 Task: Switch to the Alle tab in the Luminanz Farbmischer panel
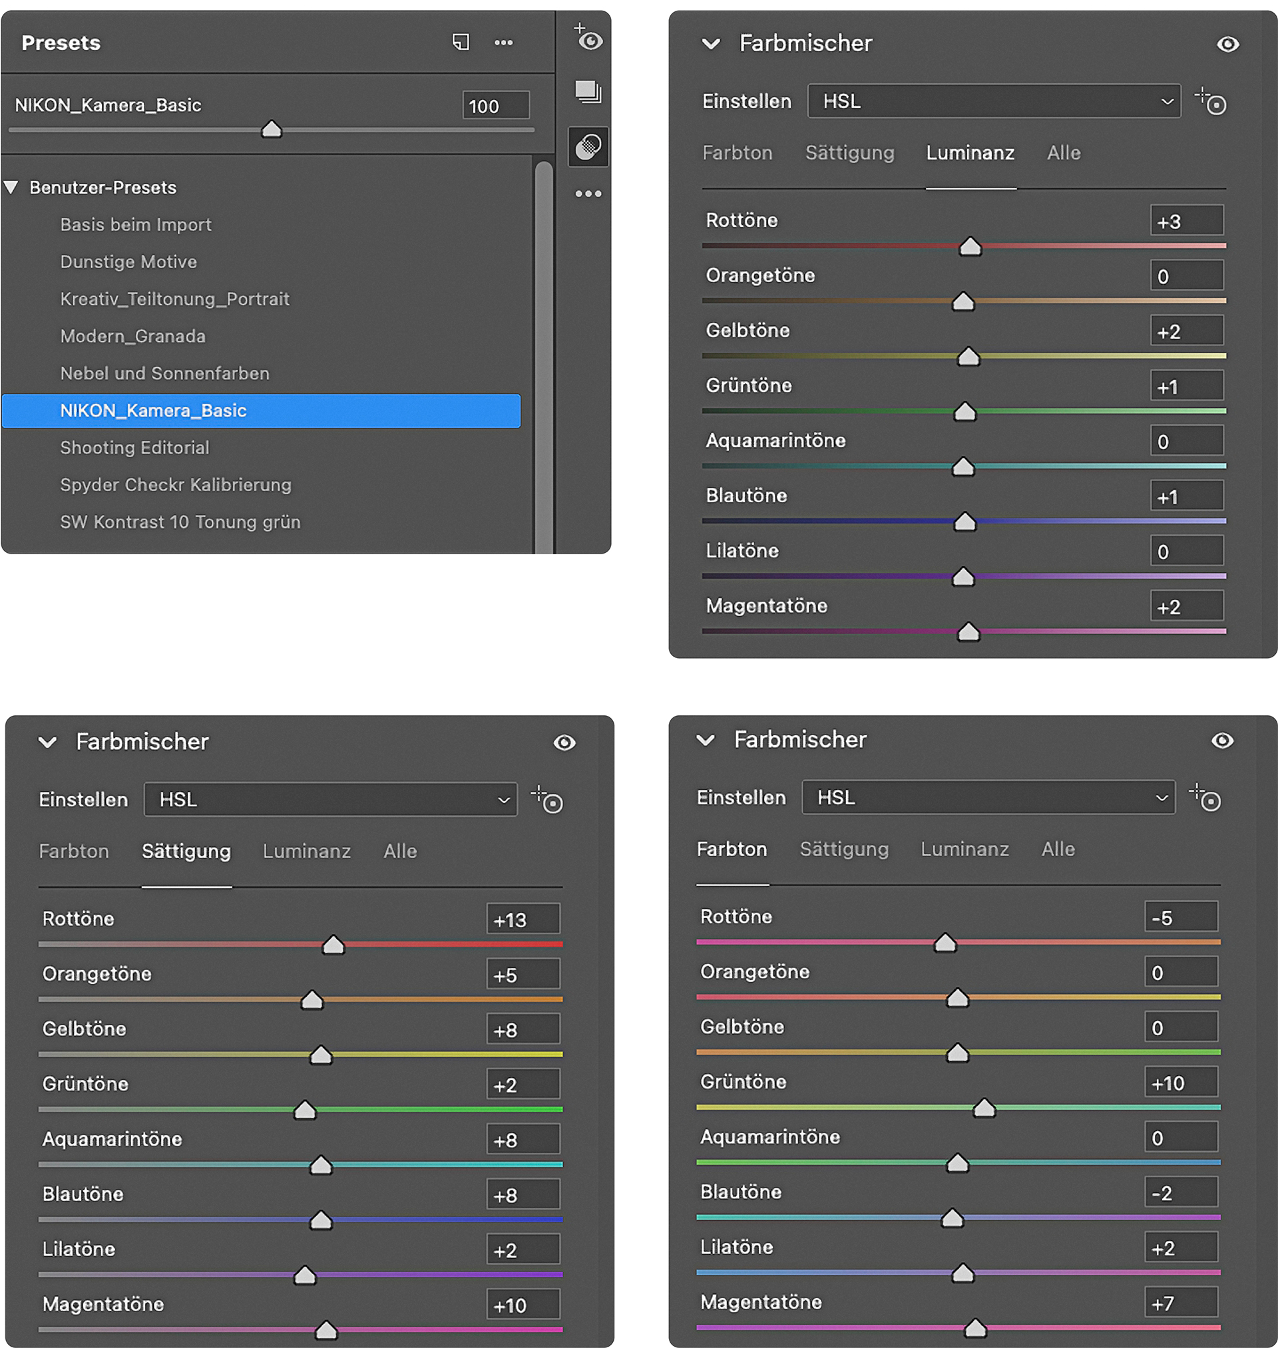pos(1063,153)
